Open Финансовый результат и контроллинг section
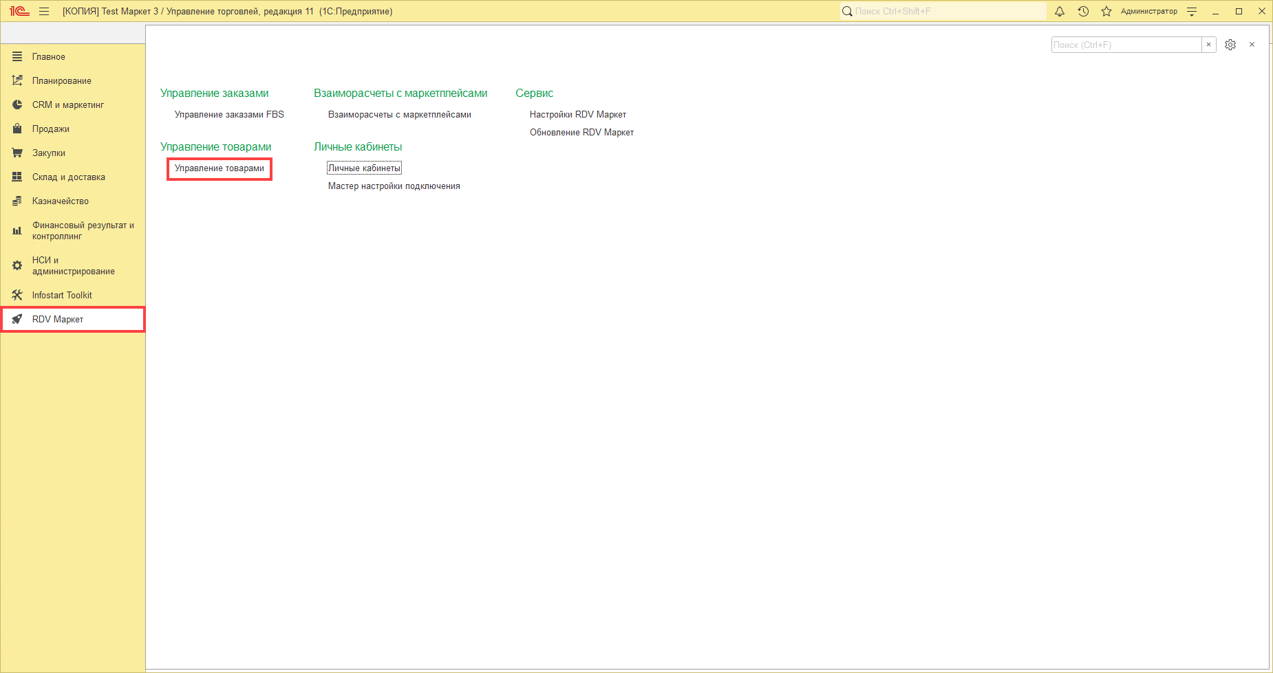The width and height of the screenshot is (1273, 673). pyautogui.click(x=73, y=230)
